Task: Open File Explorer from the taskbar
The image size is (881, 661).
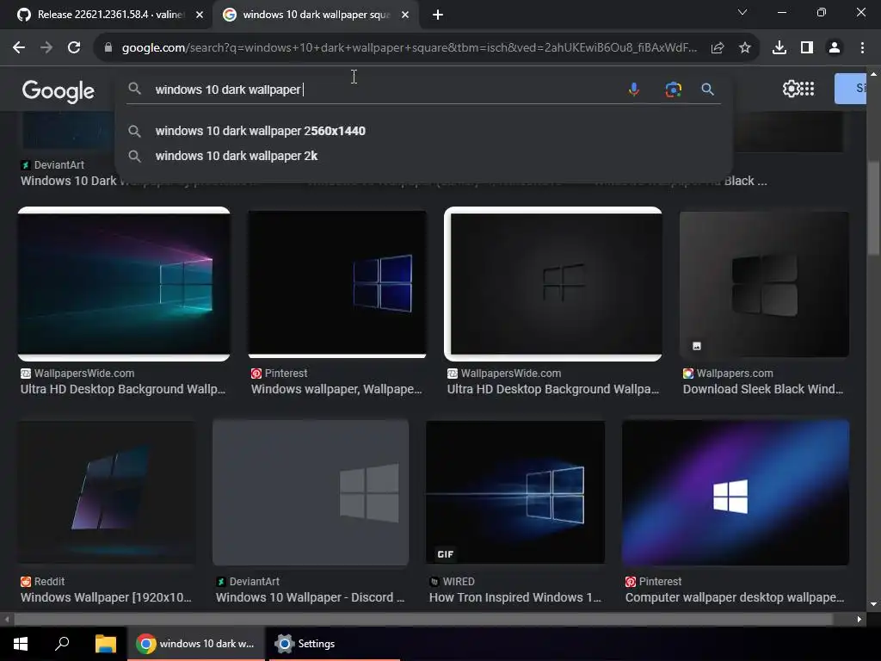Action: click(105, 644)
